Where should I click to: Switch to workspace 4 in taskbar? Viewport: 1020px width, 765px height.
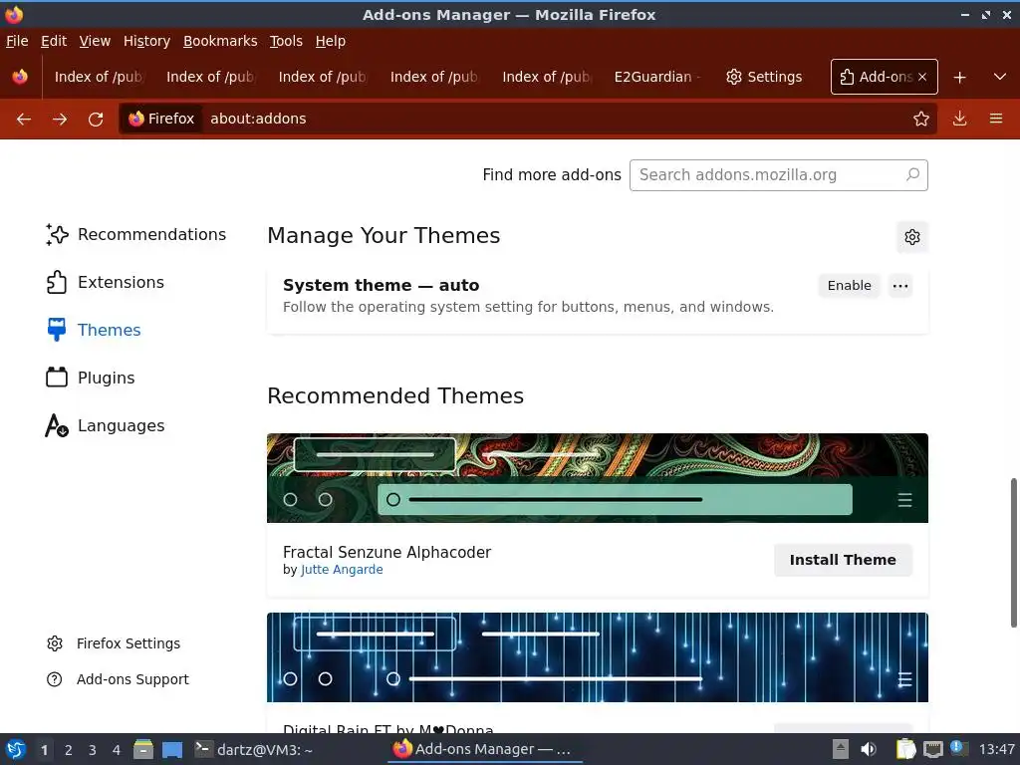[x=117, y=750]
